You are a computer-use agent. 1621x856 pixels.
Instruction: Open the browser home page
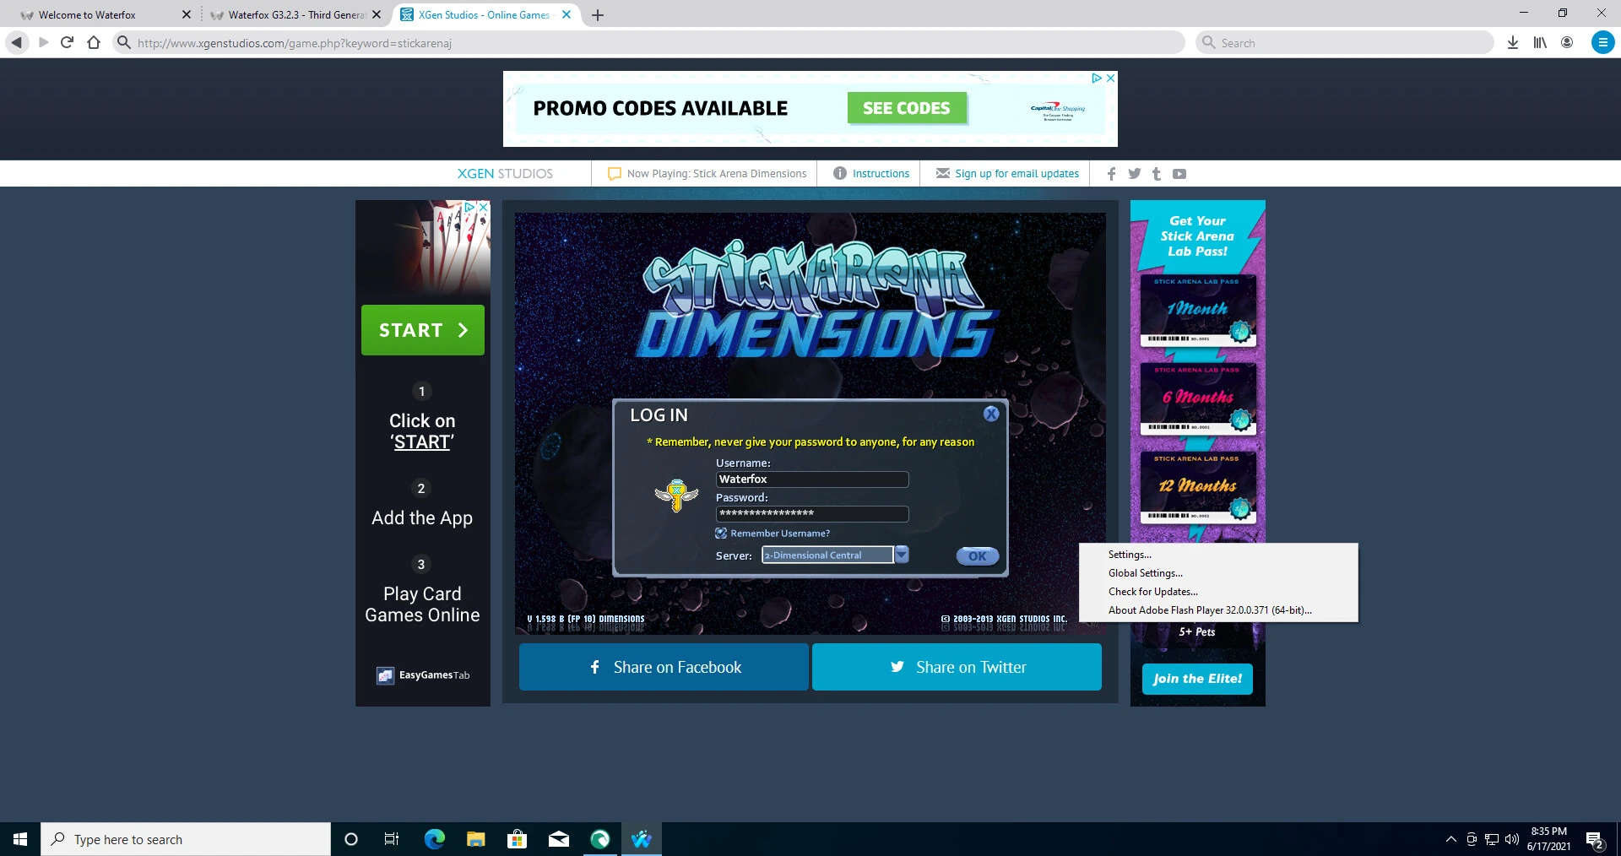click(94, 42)
